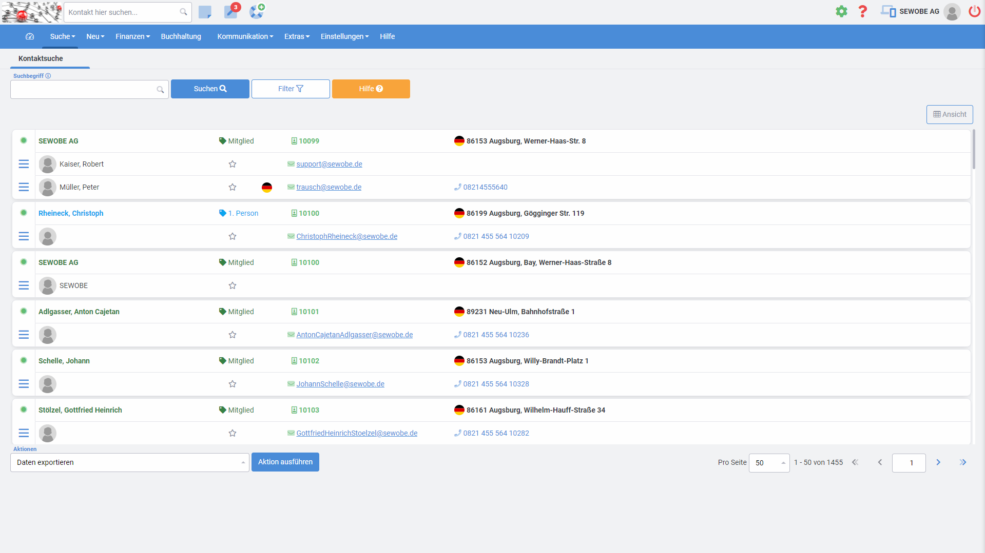985x553 pixels.
Task: Go to last page double arrow
Action: click(963, 462)
